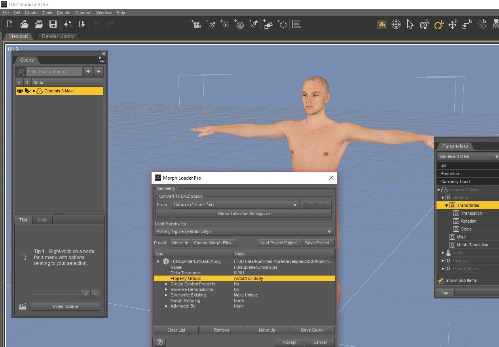Image resolution: width=499 pixels, height=347 pixels.
Task: Collapse the Transforms group in Parameters
Action: coord(446,205)
